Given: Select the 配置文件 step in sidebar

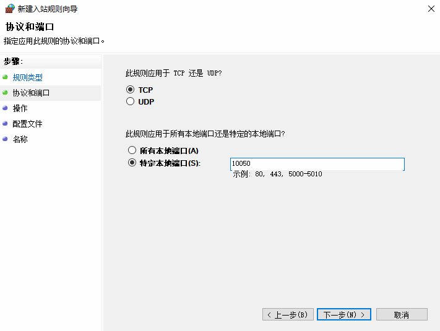Looking at the screenshot, I should [x=27, y=124].
